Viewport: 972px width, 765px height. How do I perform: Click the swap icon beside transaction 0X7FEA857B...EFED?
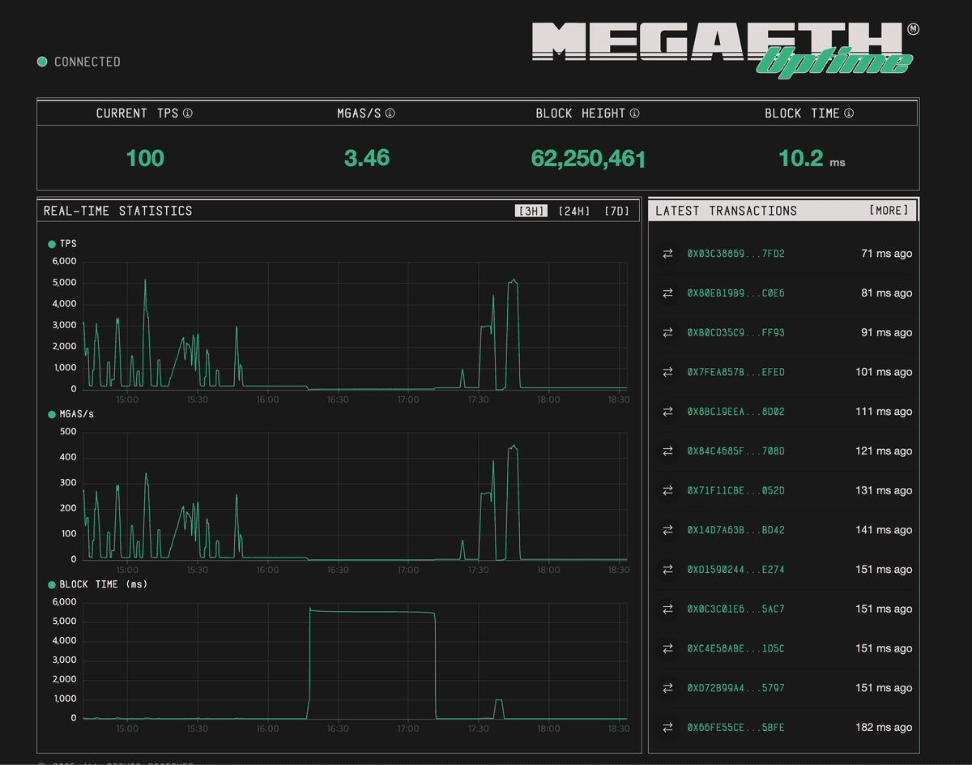[667, 372]
